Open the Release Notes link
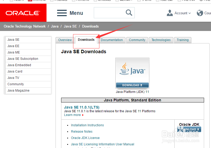Image resolution: width=211 pixels, height=148 pixels. coord(82,132)
